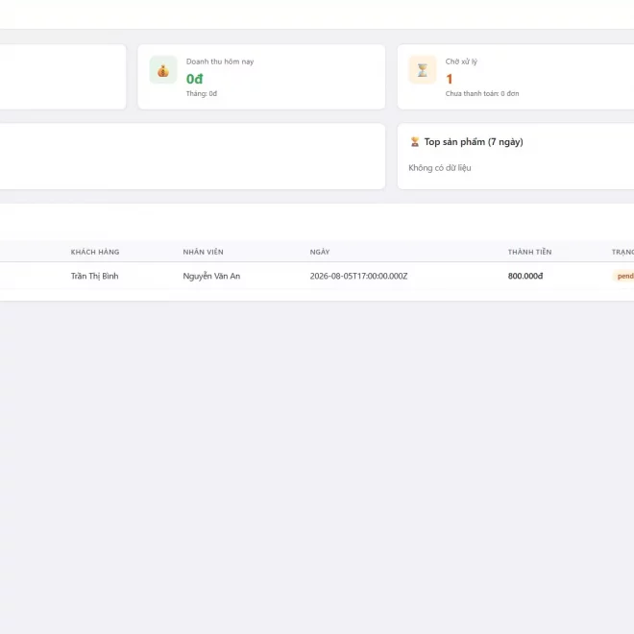Click the 'Top sản phẩm (7 ngày)' heading
634x634 pixels.
(x=474, y=142)
